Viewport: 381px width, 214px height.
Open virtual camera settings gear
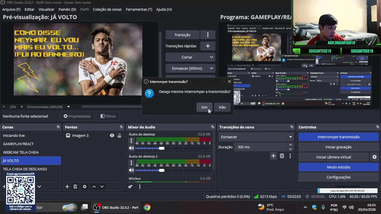point(374,157)
